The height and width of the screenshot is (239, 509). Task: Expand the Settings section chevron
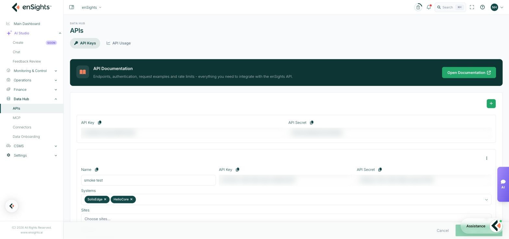56,155
